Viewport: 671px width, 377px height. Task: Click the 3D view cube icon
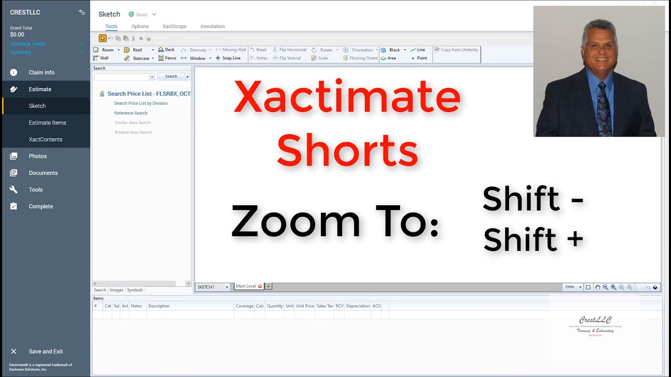click(x=655, y=287)
